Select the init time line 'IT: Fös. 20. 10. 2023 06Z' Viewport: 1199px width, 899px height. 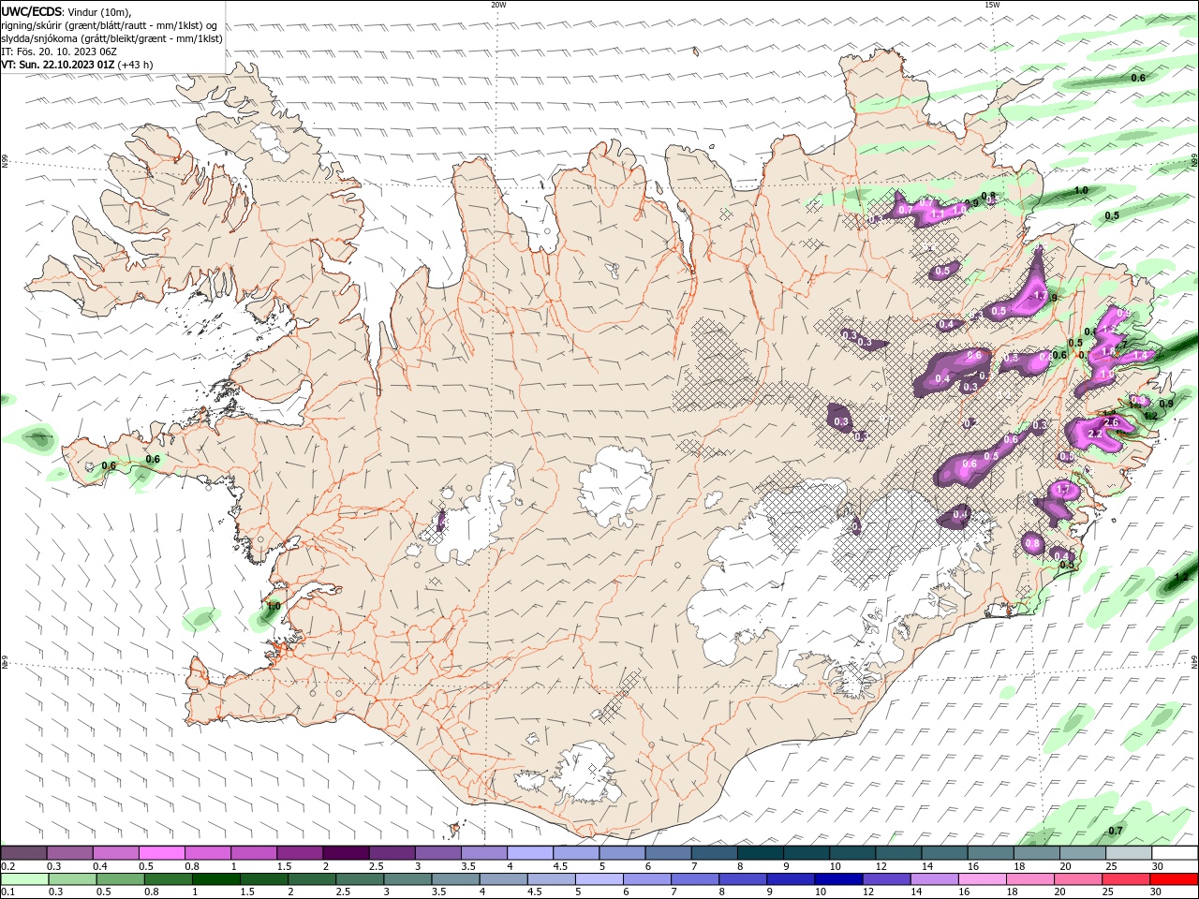(60, 52)
